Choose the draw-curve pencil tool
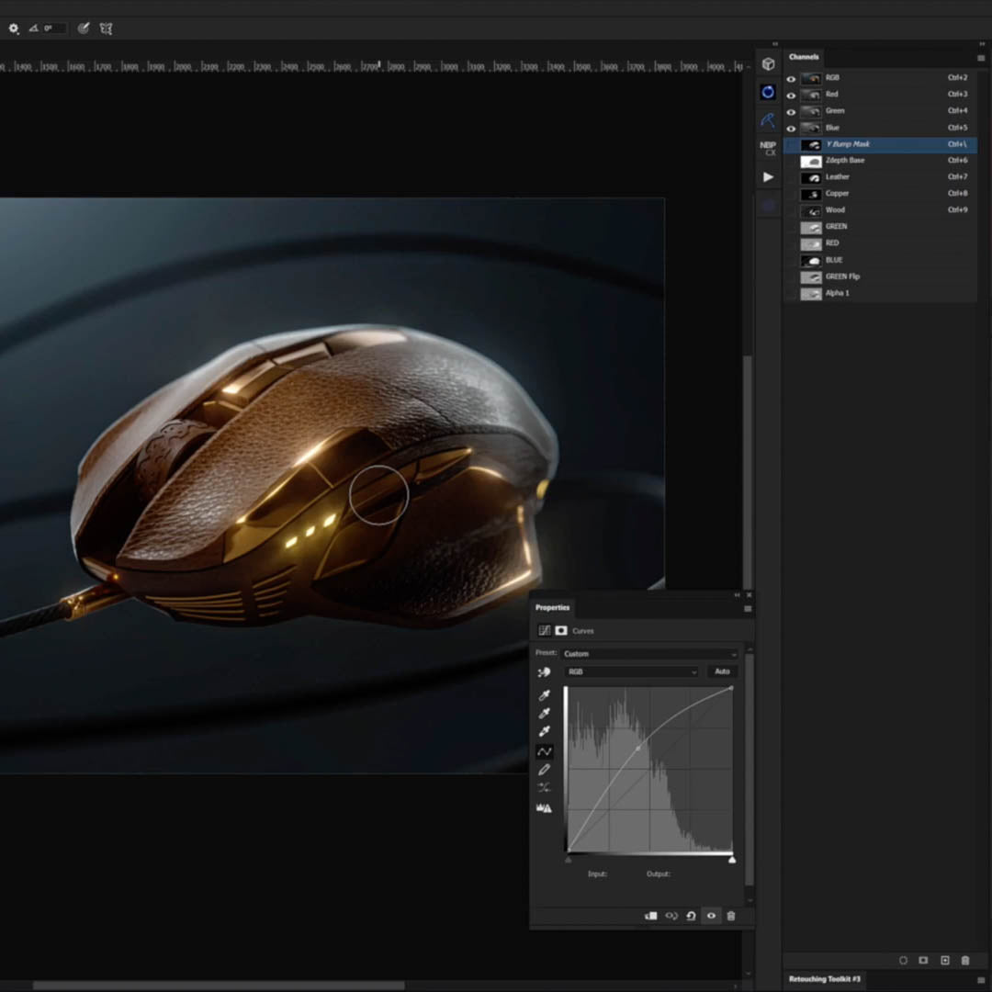 click(545, 770)
